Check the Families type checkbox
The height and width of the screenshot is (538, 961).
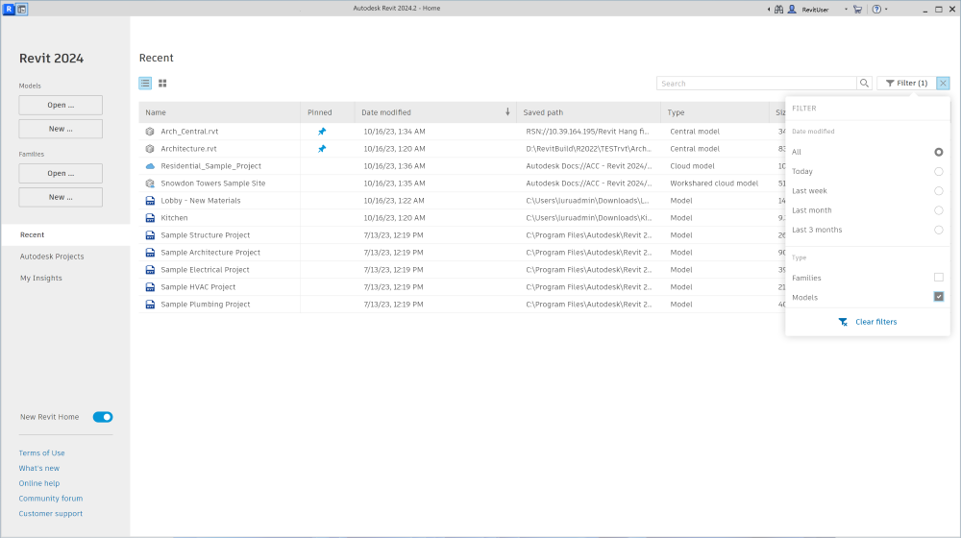(938, 278)
